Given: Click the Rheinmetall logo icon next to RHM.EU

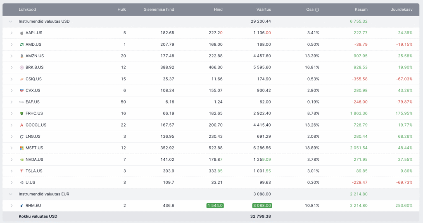Looking at the screenshot, I should 21,206.
